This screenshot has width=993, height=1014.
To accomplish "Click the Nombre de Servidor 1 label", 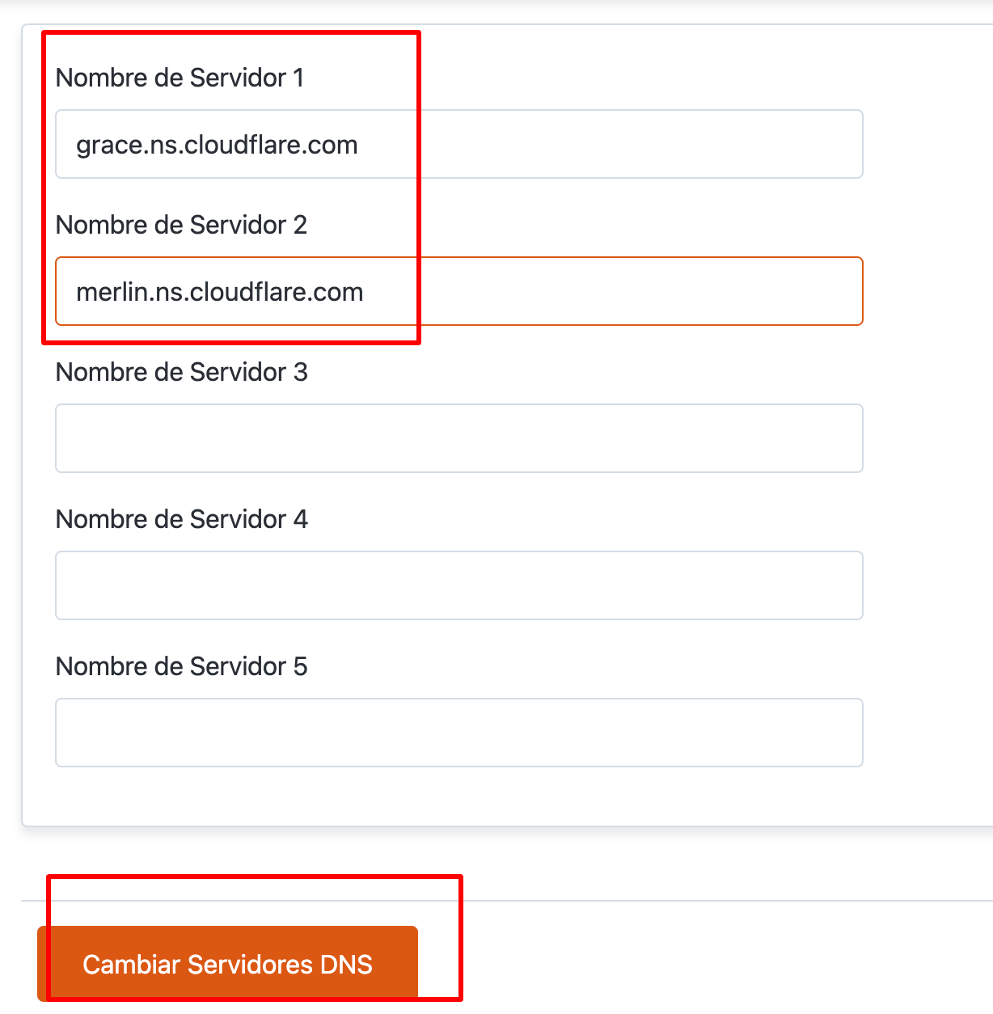I will [x=181, y=78].
